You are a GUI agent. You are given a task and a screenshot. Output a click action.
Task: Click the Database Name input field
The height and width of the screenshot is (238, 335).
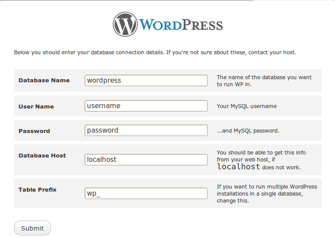[x=146, y=80]
